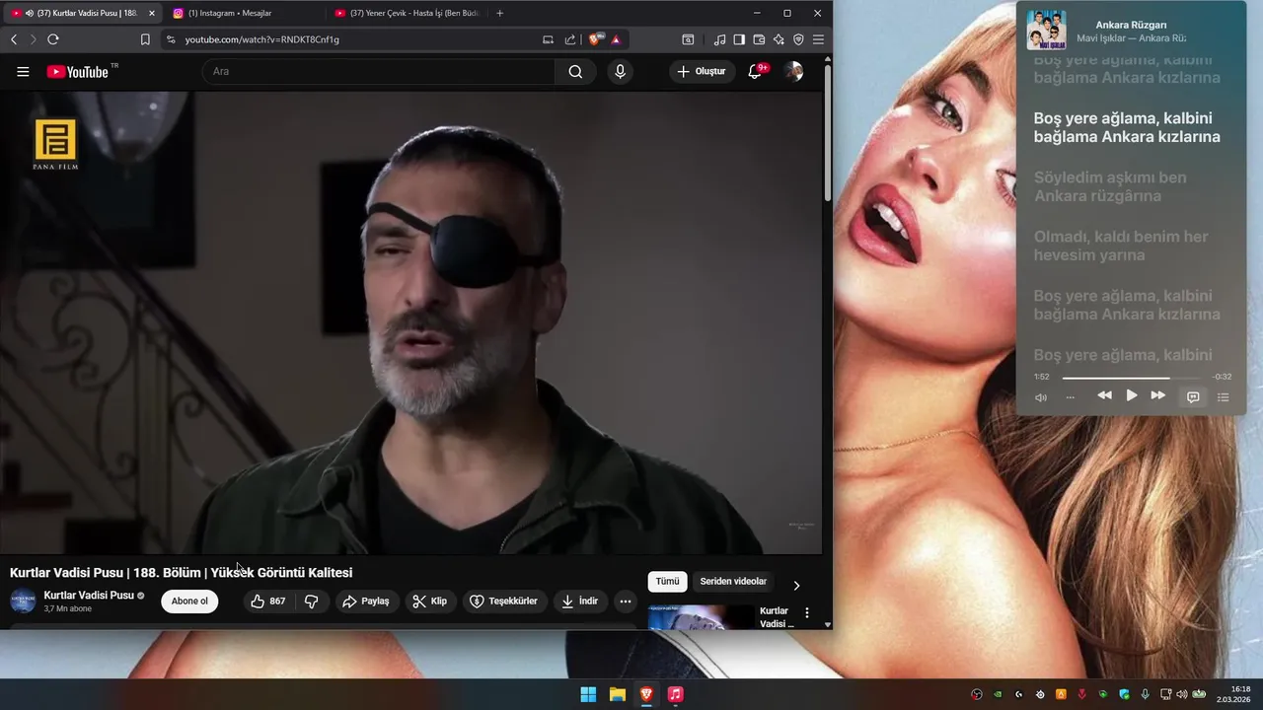Toggle the lyrics button in mini player
1263x710 pixels.
tap(1193, 396)
